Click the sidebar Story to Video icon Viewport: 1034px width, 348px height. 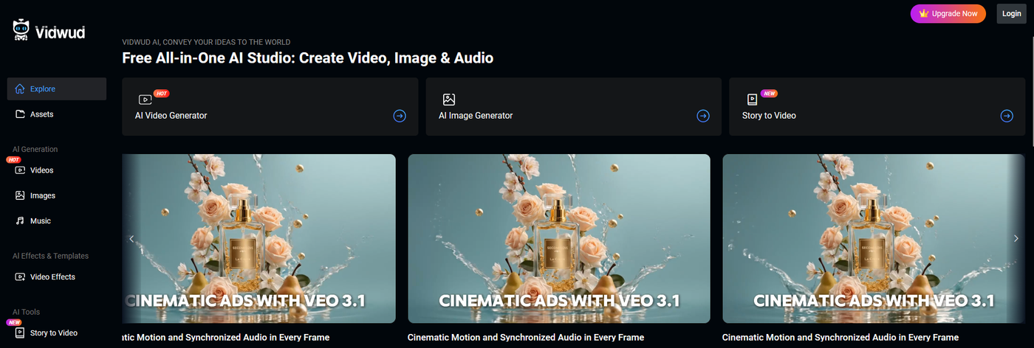click(20, 333)
